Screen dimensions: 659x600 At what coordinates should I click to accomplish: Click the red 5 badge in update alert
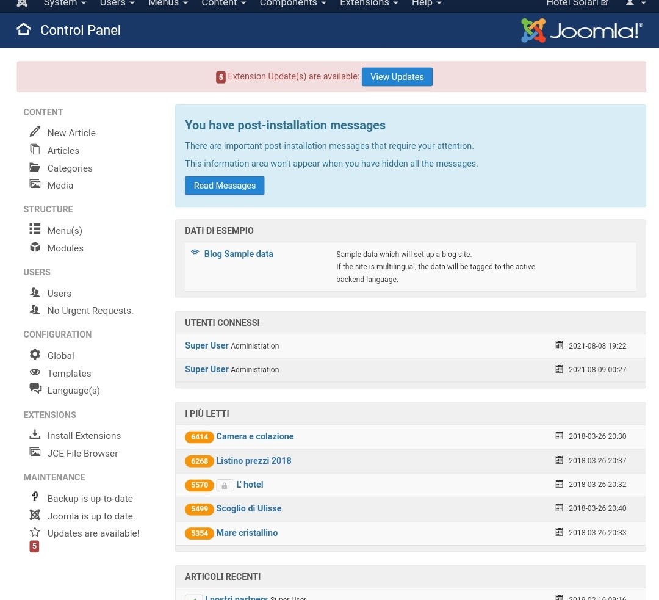[221, 78]
